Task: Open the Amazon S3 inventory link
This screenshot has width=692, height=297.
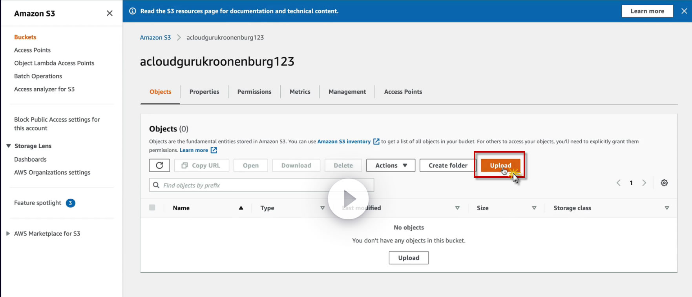Action: pos(344,142)
